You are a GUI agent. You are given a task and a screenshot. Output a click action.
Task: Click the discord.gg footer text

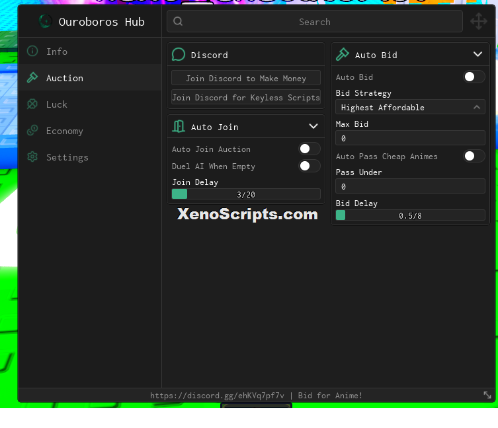point(217,396)
